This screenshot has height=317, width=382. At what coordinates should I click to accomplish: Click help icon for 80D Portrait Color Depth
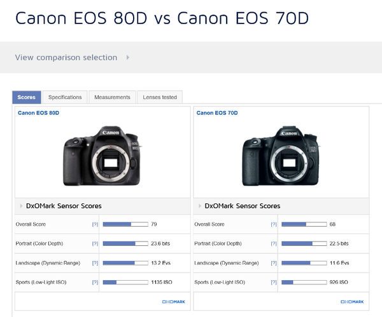coord(95,243)
